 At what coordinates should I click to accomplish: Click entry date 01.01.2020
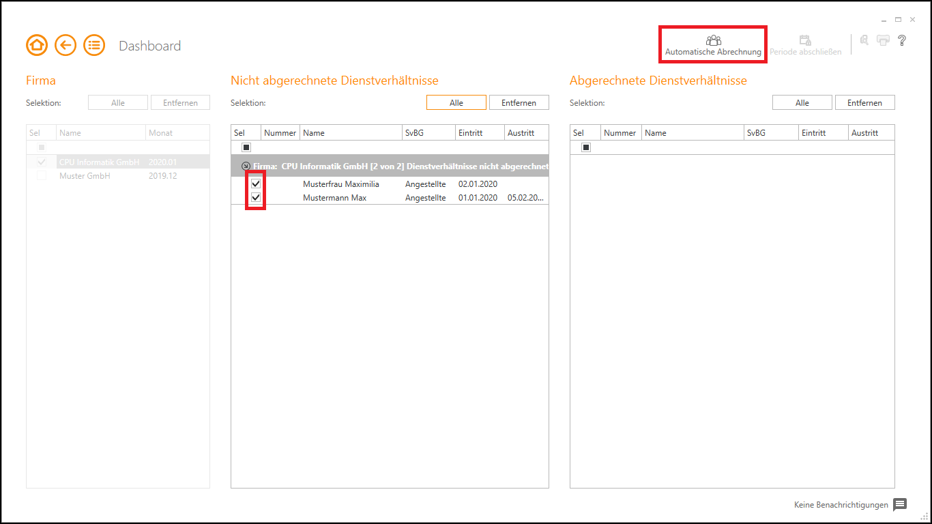coord(478,198)
